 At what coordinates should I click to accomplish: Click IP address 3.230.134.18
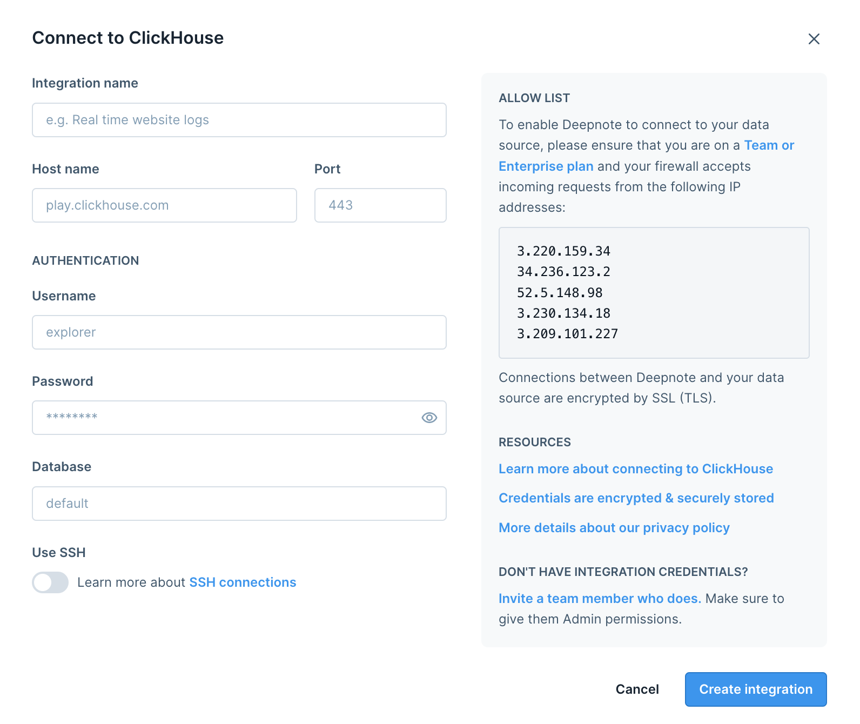coord(563,313)
